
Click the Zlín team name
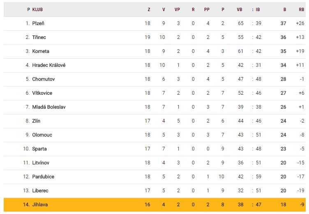tap(36, 121)
